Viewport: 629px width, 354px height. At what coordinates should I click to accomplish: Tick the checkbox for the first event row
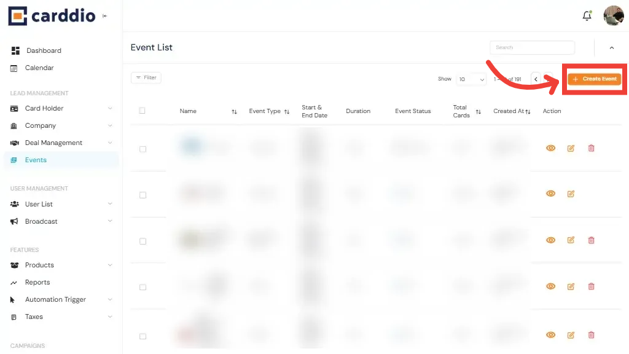[143, 148]
